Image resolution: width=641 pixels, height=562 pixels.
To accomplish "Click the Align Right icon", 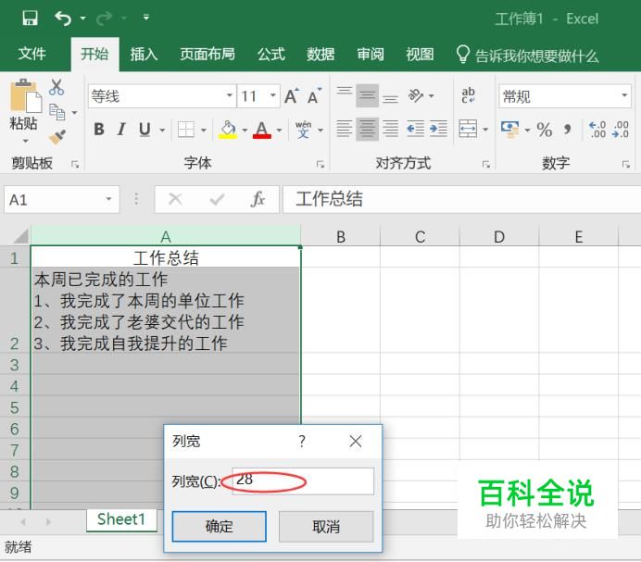I will (390, 129).
